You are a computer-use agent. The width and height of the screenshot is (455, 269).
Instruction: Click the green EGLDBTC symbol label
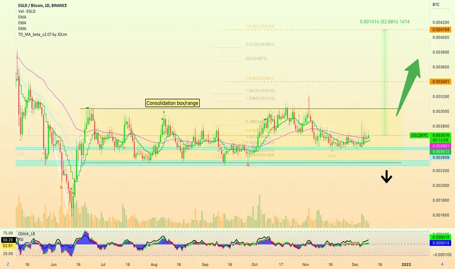419,135
